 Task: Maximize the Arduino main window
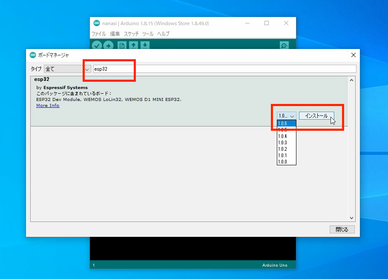click(x=267, y=23)
